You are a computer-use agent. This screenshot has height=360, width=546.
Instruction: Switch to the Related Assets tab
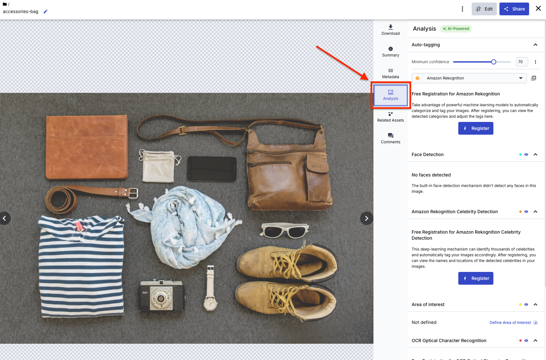[390, 116]
